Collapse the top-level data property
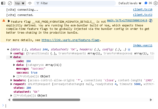 point(11,57)
